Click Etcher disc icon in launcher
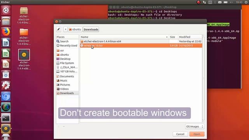The height and width of the screenshot is (140, 249). [x=6, y=129]
